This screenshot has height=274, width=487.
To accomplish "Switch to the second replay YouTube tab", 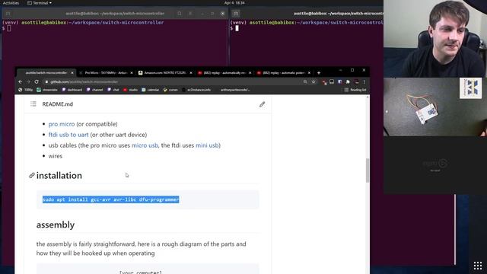I will pyautogui.click(x=283, y=73).
